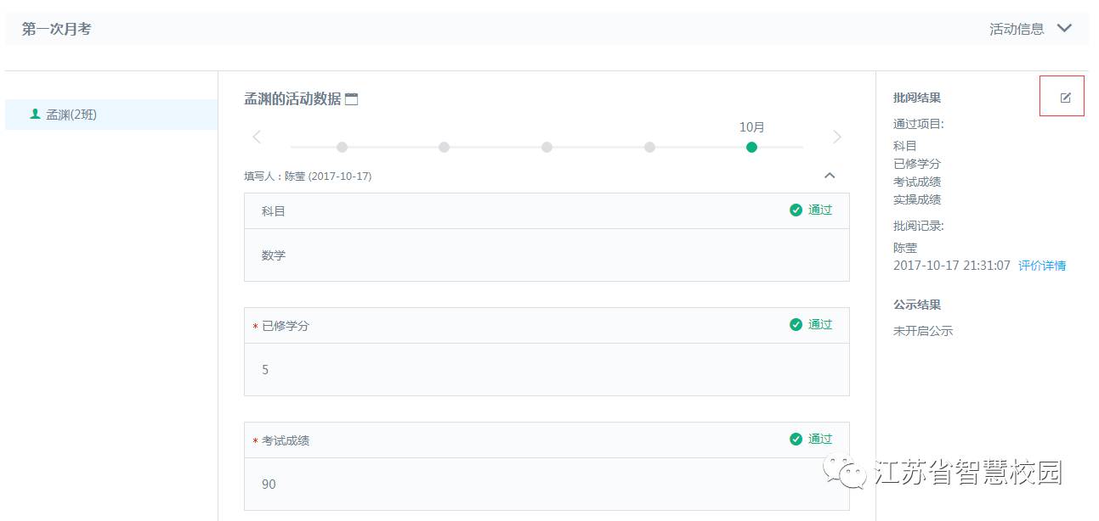This screenshot has width=1099, height=521.
Task: Click the 孟渊的活动数据 heading
Action: coord(292,99)
